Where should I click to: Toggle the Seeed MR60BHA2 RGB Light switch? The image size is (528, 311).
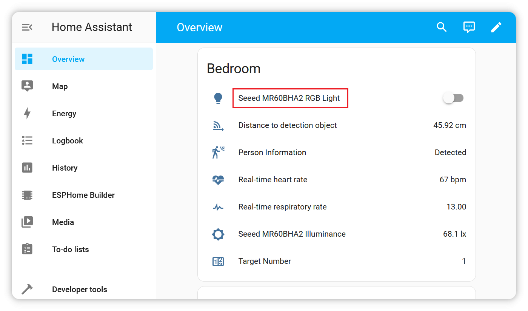453,98
